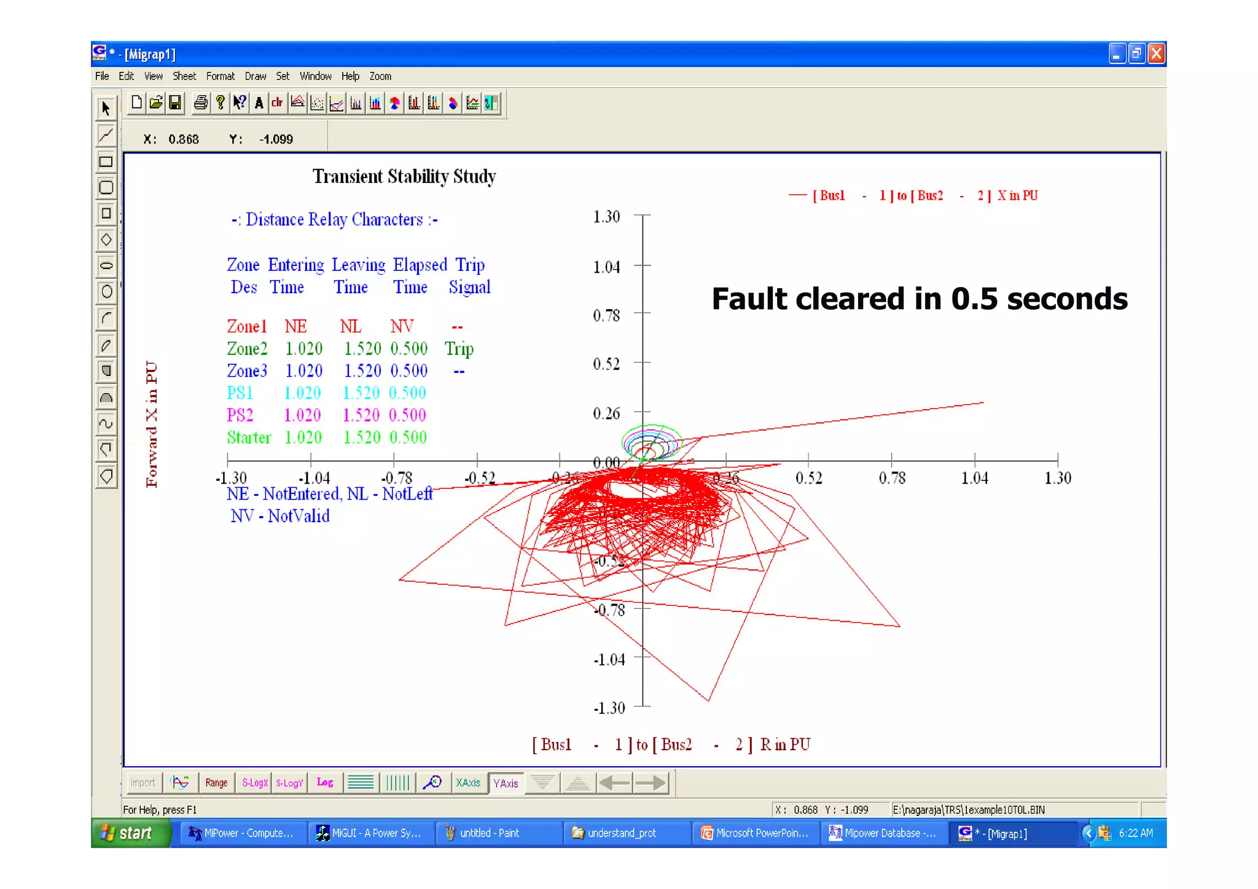This screenshot has width=1258, height=889.
Task: Select the filled quarter-pie tool
Action: pyautogui.click(x=106, y=371)
